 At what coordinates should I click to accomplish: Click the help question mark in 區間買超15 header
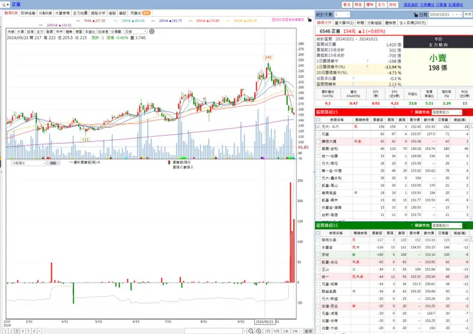point(412,113)
